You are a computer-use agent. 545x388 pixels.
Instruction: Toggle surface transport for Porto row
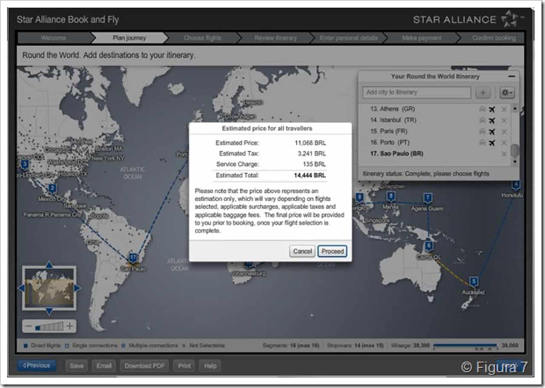(x=482, y=142)
